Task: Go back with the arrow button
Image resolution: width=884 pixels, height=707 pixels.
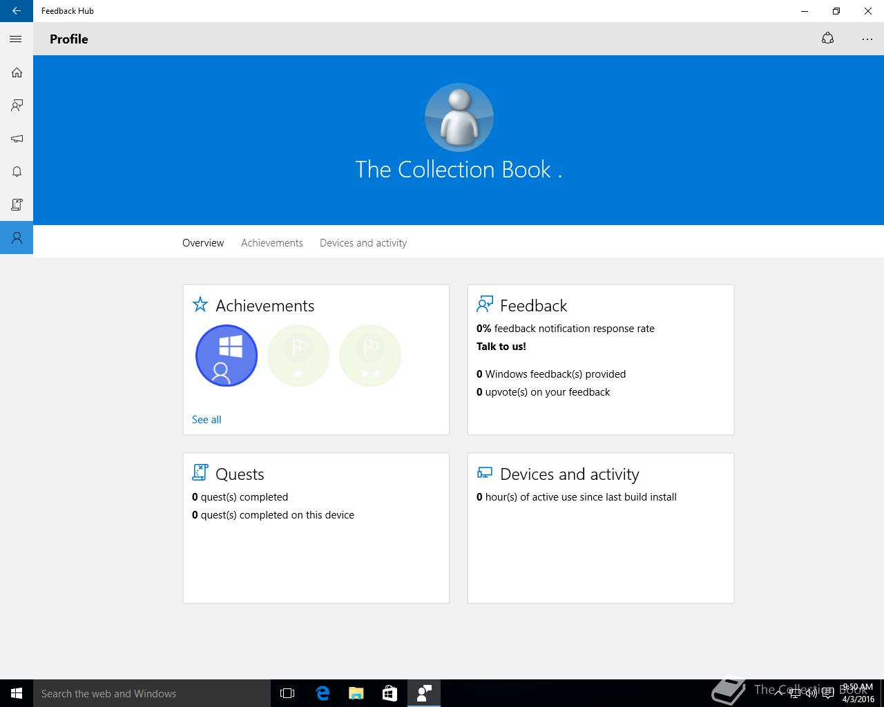Action: click(x=17, y=11)
